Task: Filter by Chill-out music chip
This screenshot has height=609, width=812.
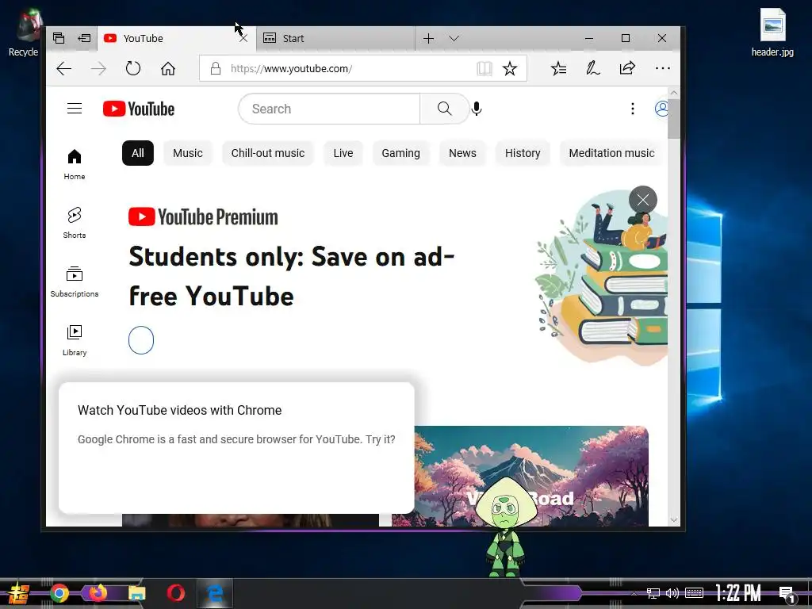Action: point(268,153)
